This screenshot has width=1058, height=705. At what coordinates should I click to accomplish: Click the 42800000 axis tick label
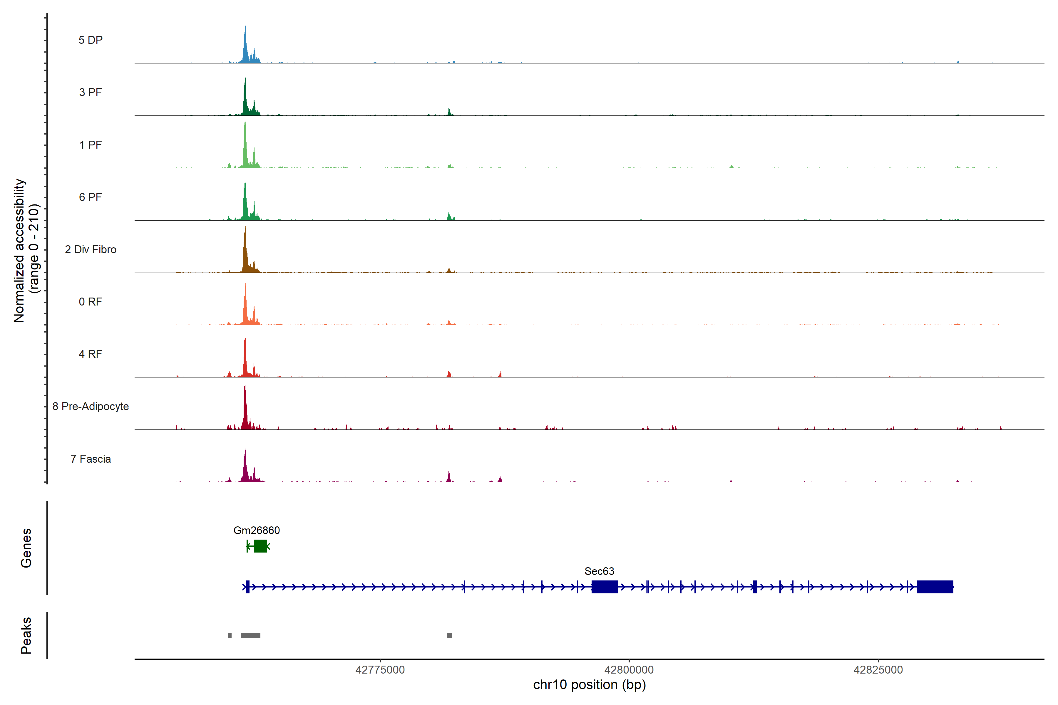point(629,670)
